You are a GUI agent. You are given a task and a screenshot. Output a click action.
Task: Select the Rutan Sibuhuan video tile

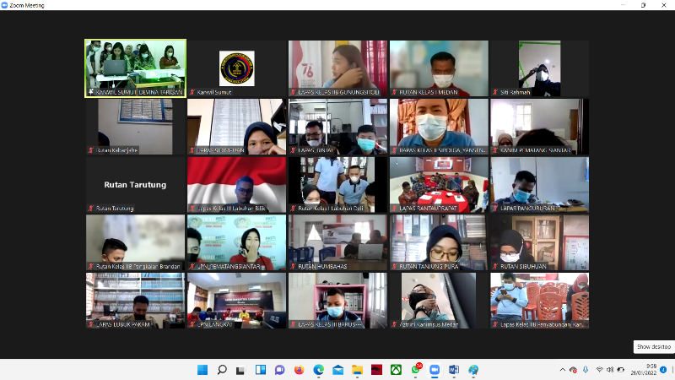(x=539, y=242)
